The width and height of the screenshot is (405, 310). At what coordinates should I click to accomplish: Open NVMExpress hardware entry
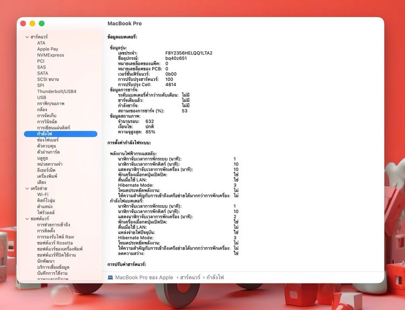(x=50, y=55)
